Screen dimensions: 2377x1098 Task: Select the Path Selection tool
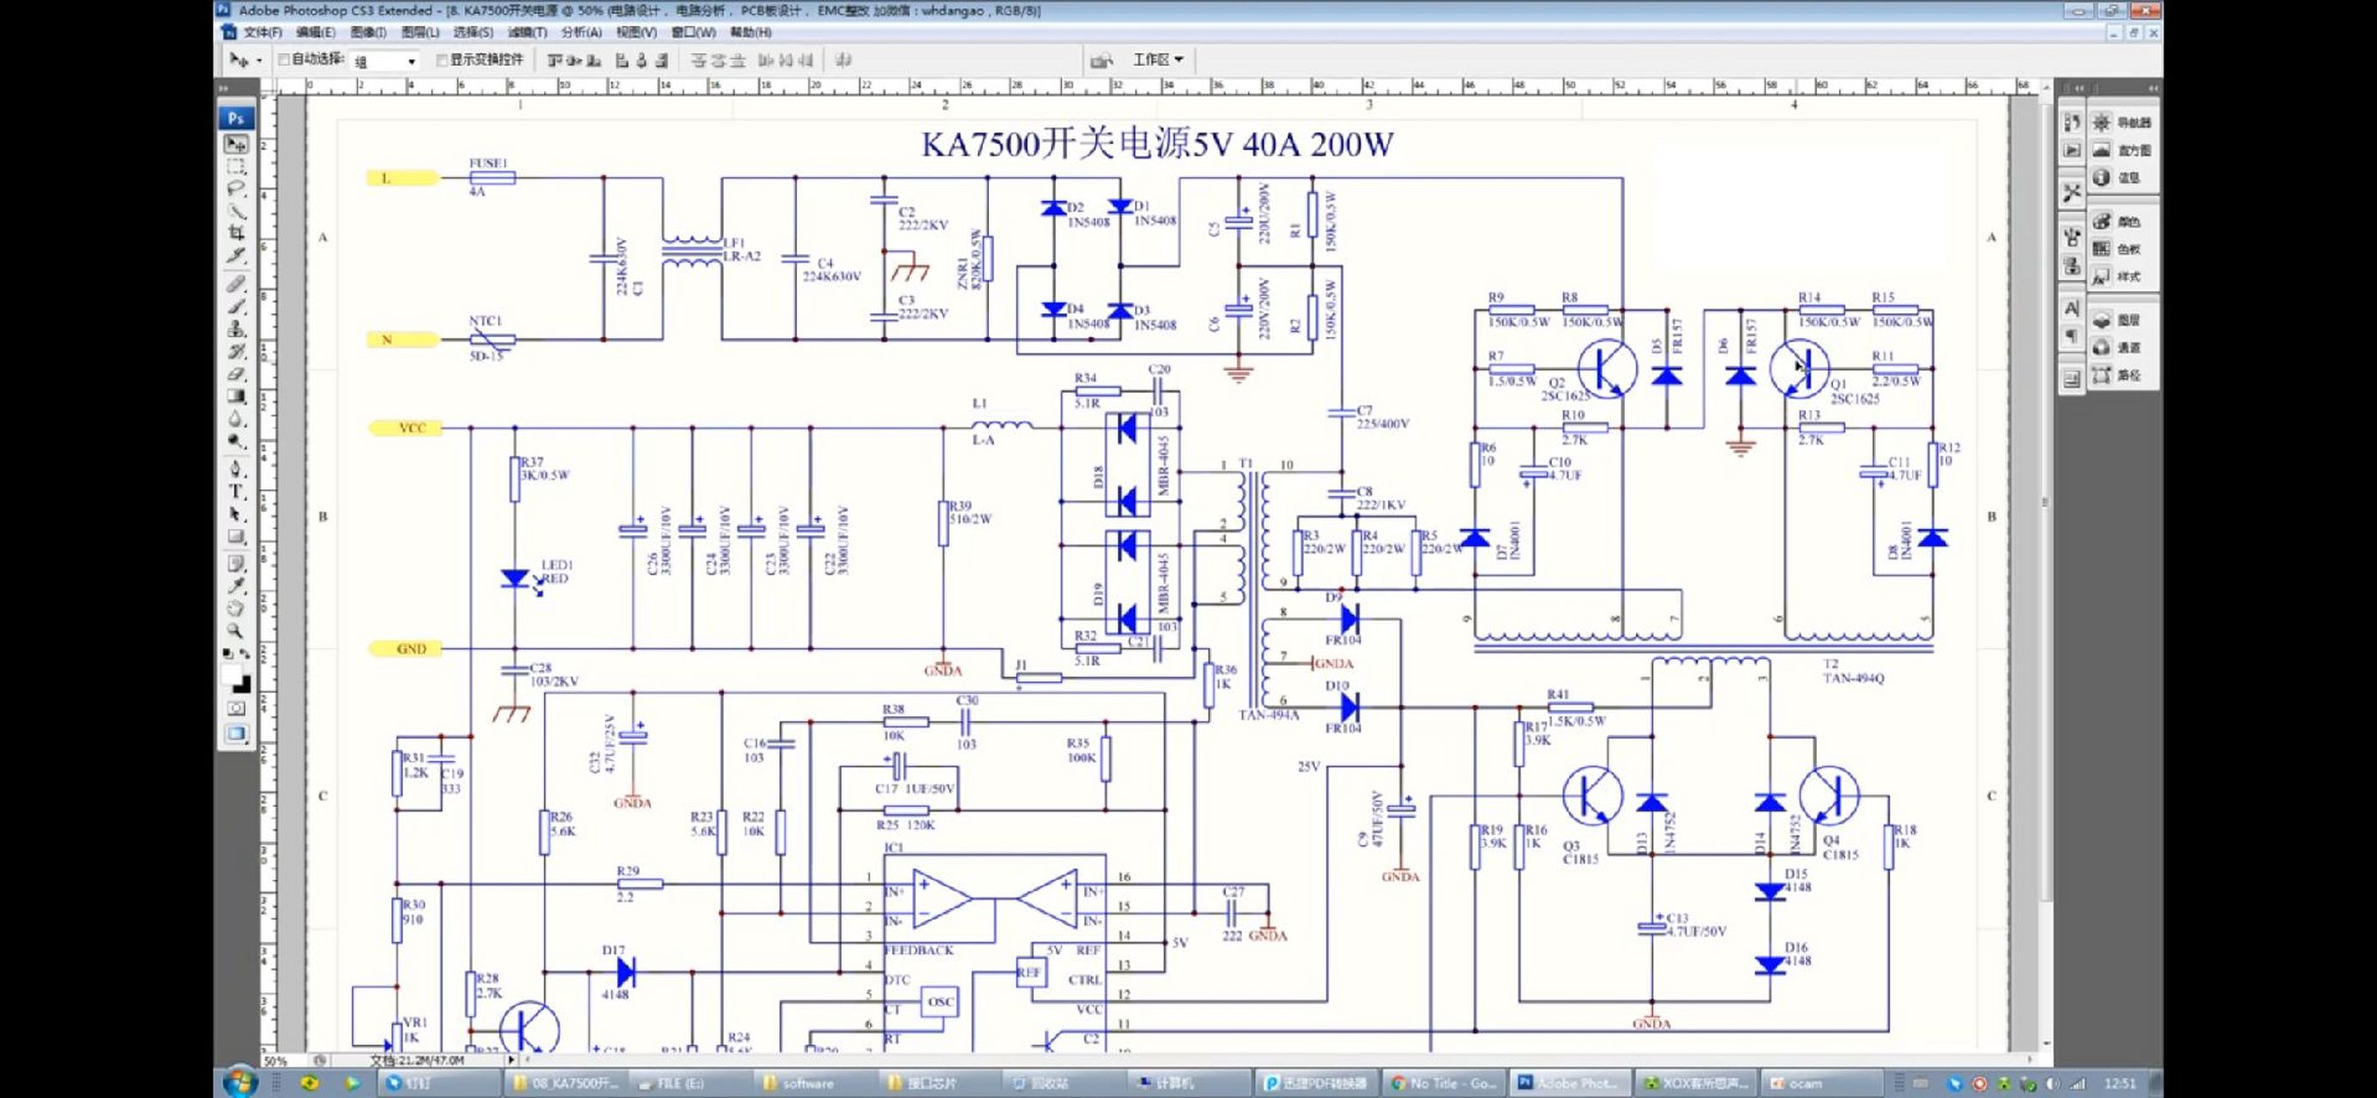point(236,514)
